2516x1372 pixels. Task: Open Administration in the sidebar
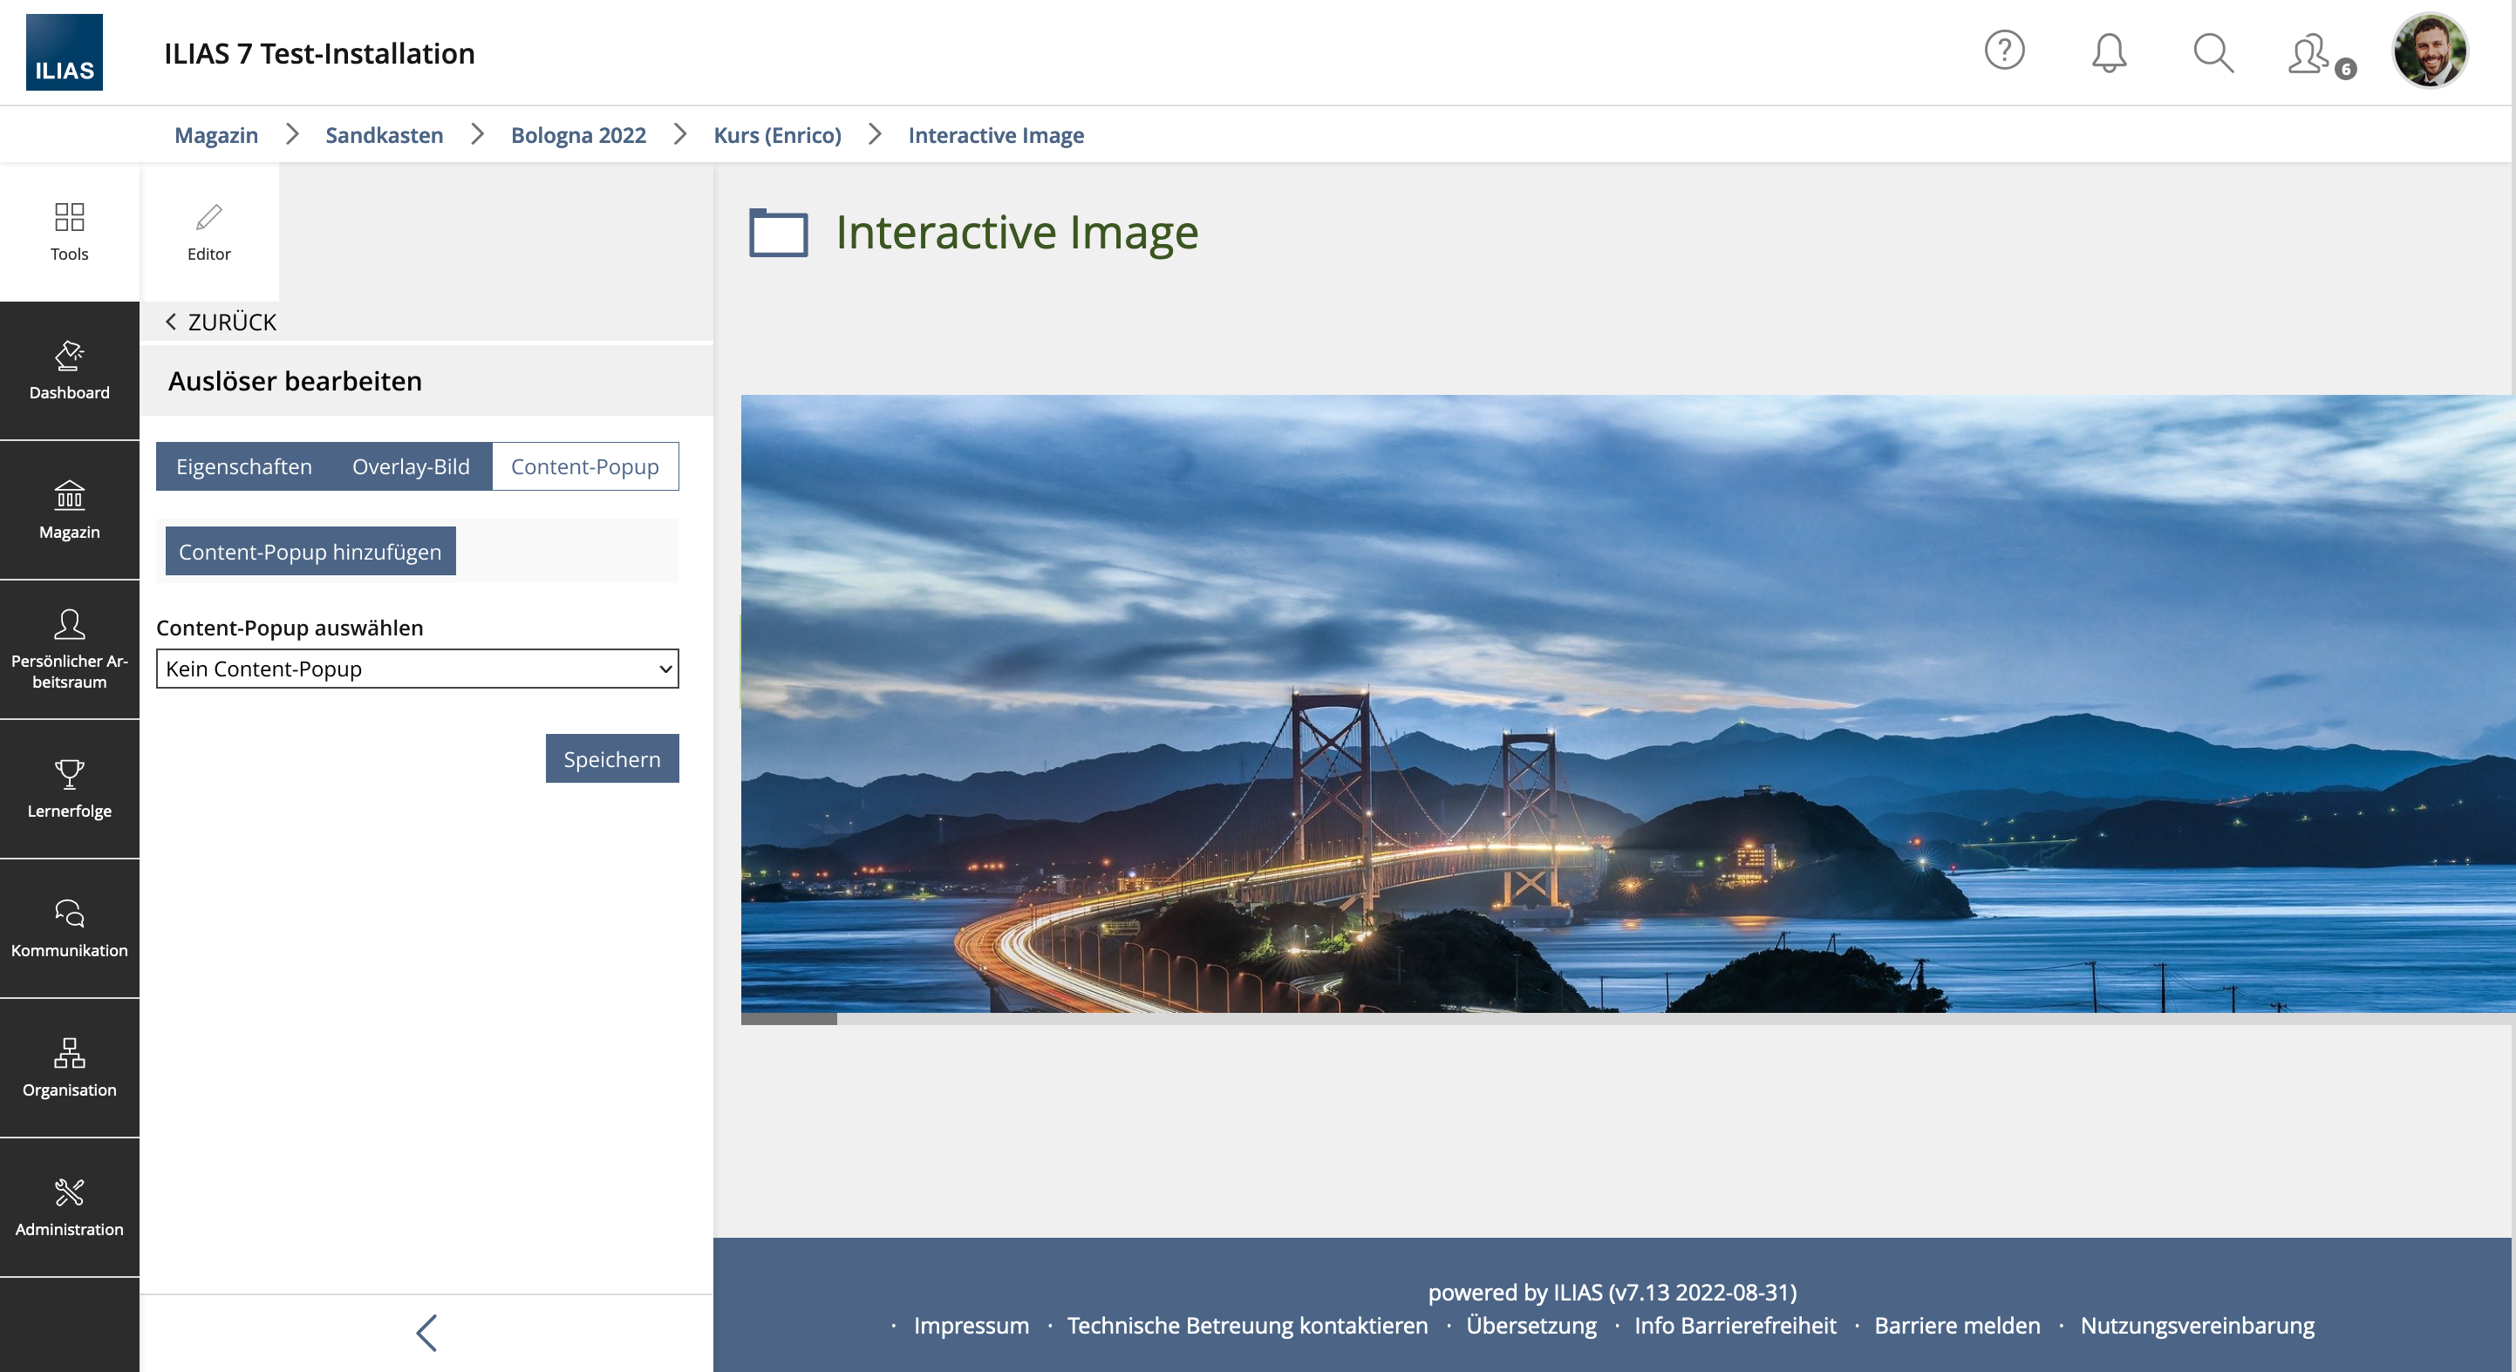[70, 1207]
